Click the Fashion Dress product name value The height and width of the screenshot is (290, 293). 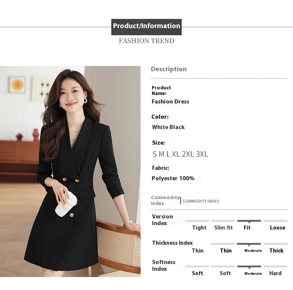(x=170, y=102)
